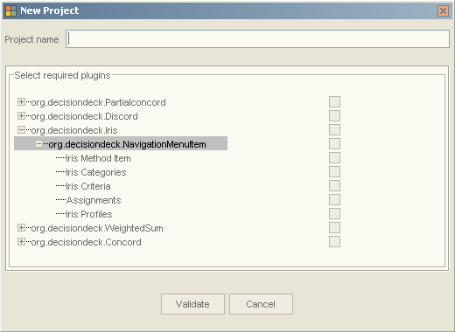The width and height of the screenshot is (455, 332).
Task: Tick the Iris Categories checkbox
Action: click(x=334, y=172)
